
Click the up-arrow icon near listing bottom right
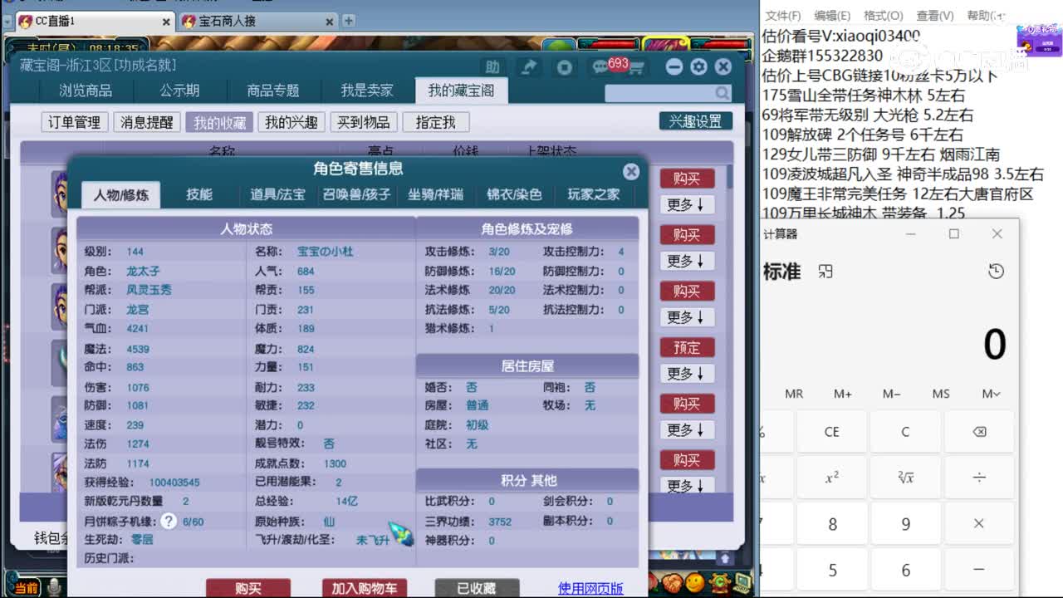724,558
